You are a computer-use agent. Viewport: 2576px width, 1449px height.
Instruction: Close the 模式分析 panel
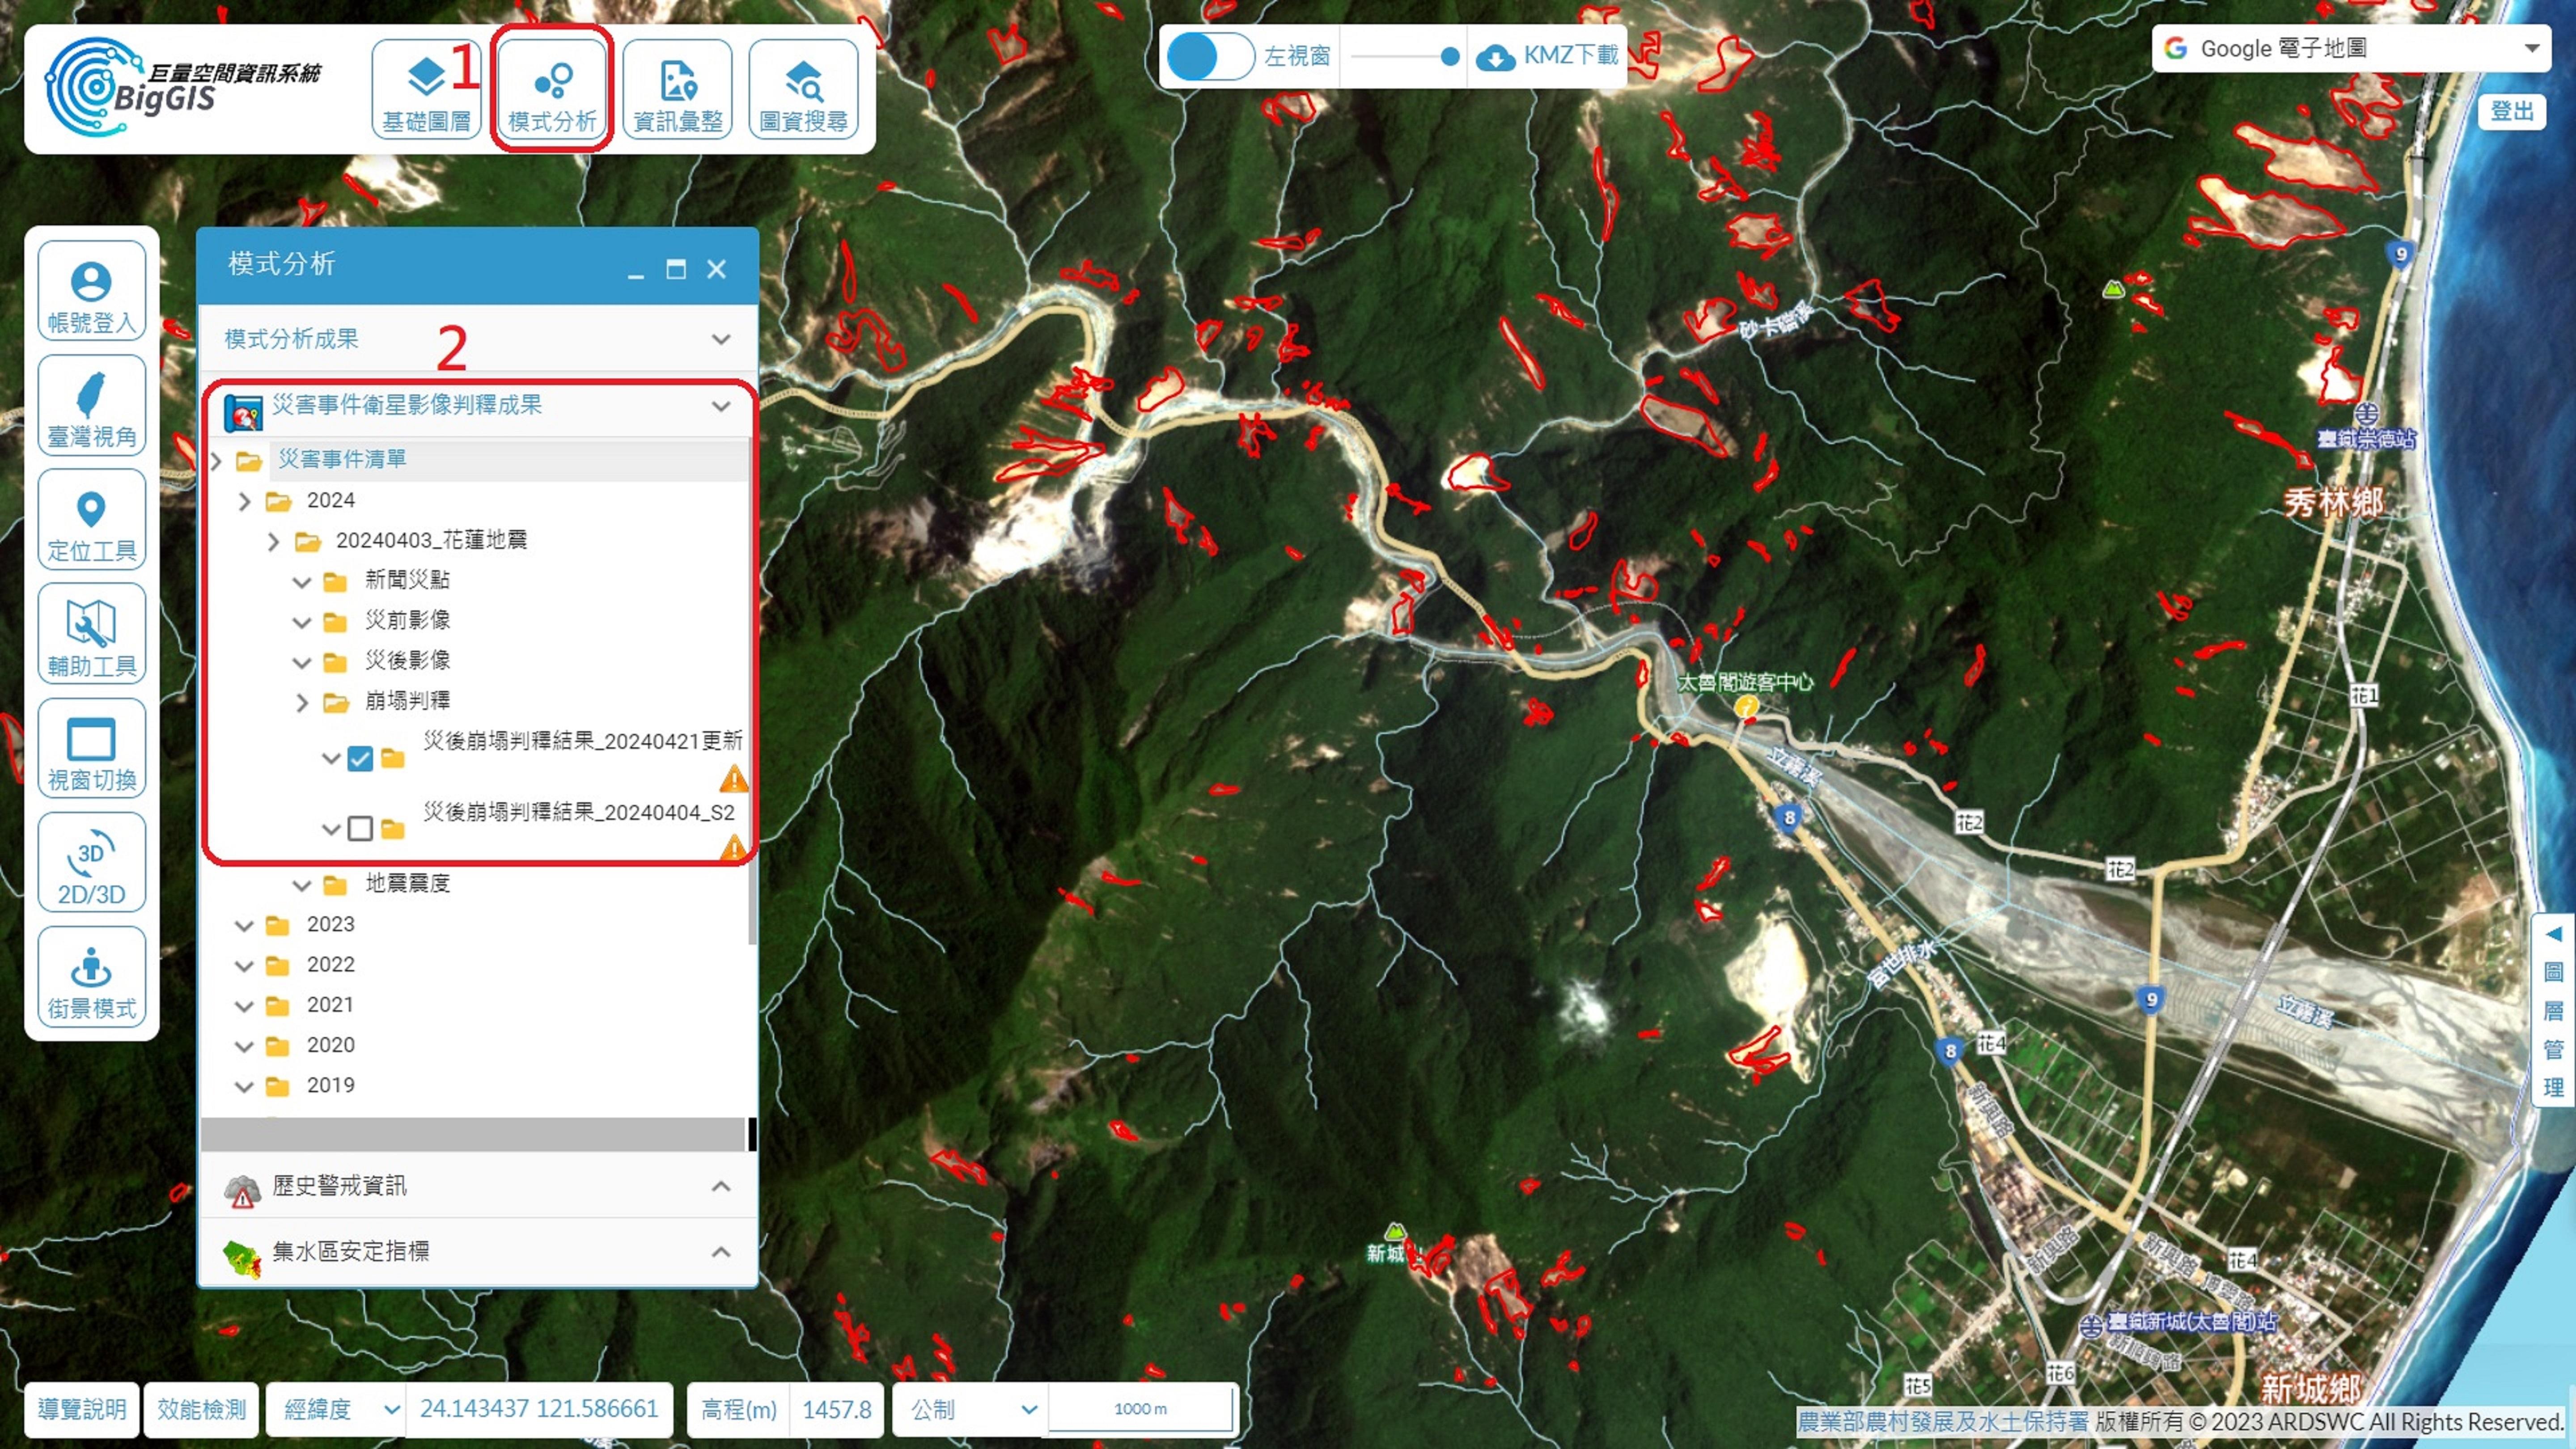[717, 269]
